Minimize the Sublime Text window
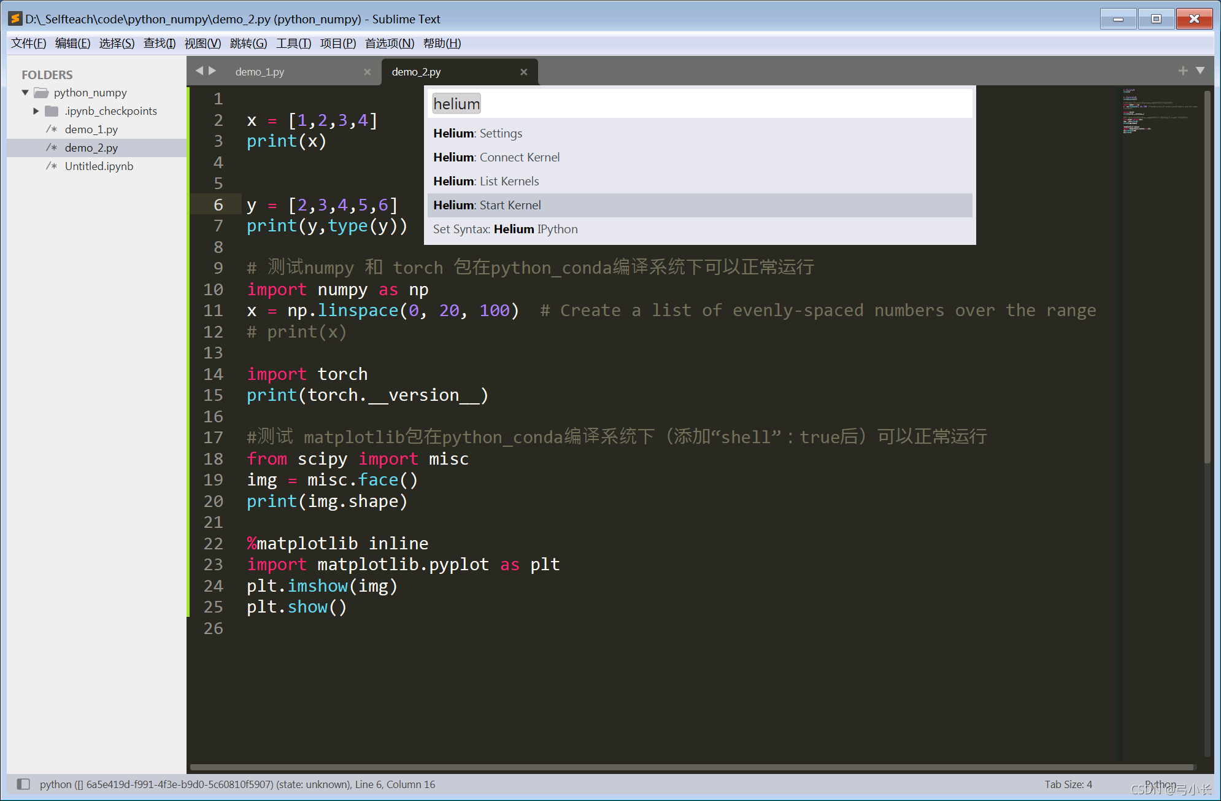The width and height of the screenshot is (1221, 801). point(1118,19)
